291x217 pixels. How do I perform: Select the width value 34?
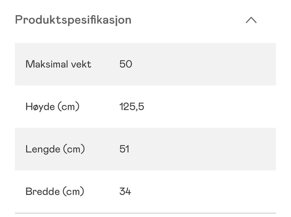click(125, 192)
